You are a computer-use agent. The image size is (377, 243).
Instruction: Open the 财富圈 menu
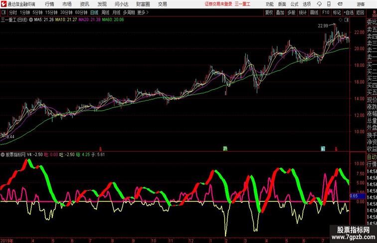pyautogui.click(x=143, y=4)
